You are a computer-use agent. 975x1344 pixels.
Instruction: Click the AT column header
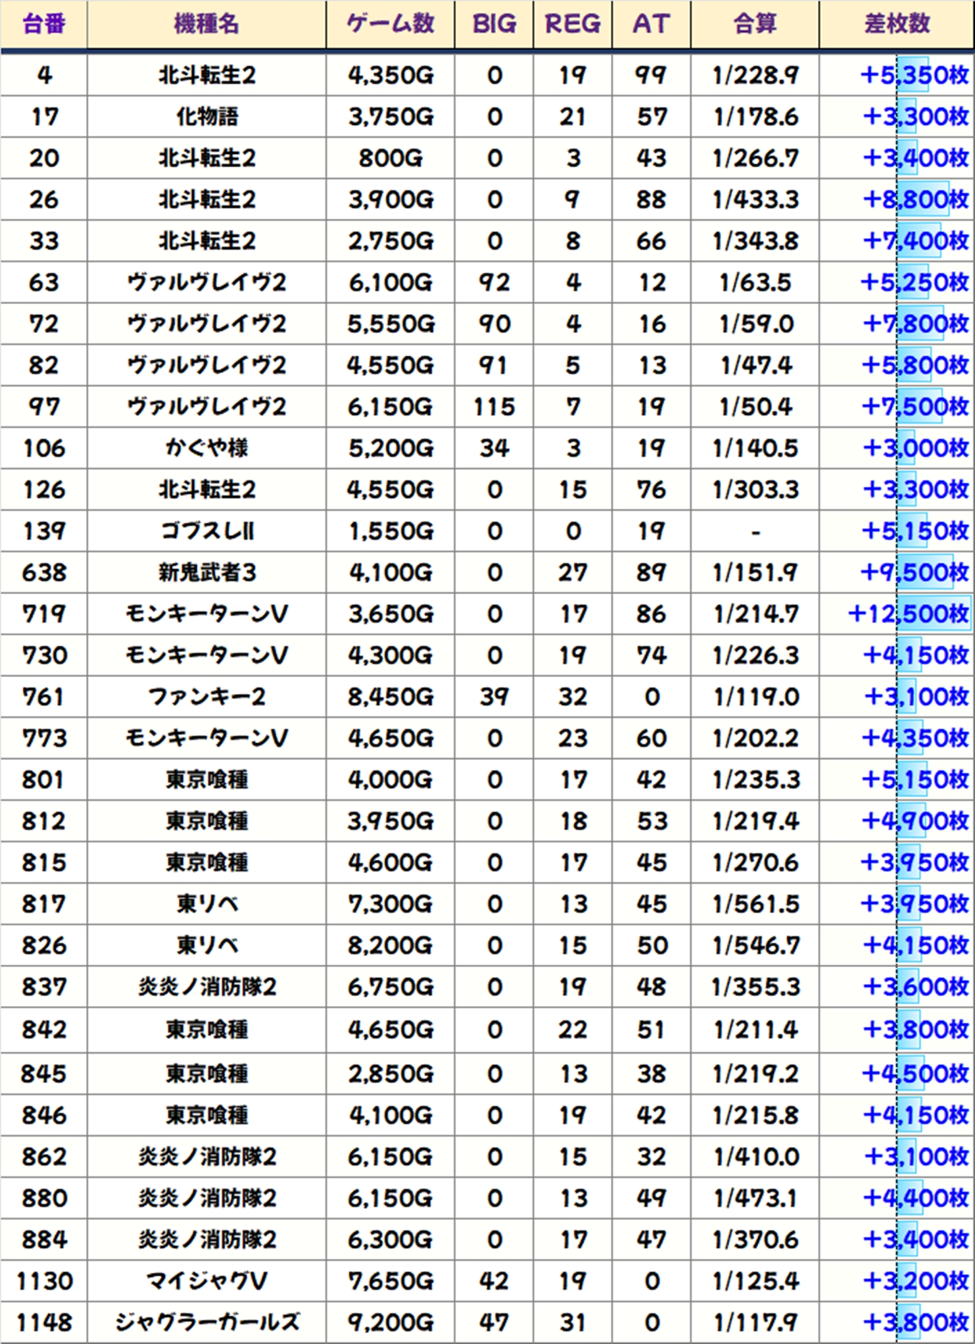pos(651,24)
